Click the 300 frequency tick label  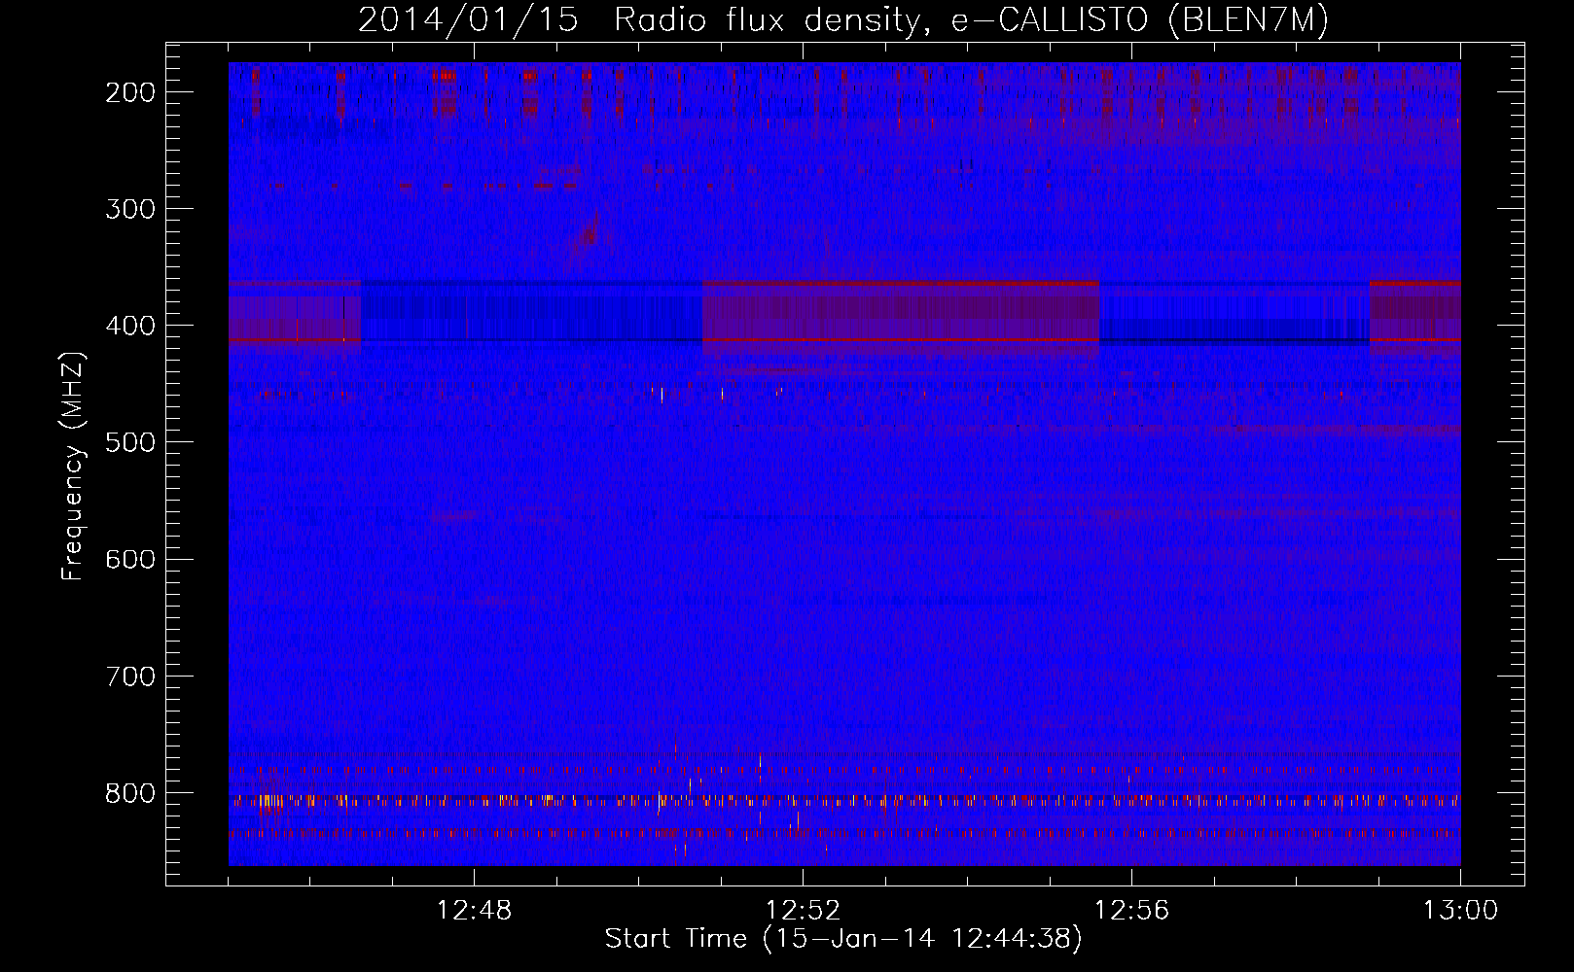click(x=128, y=209)
